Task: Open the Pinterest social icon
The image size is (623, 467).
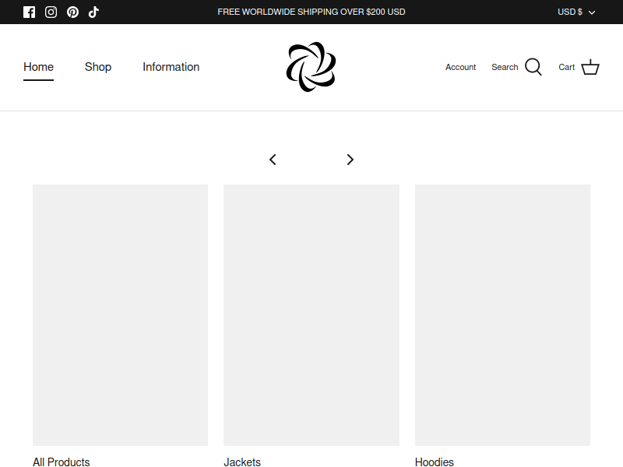Action: (x=72, y=12)
